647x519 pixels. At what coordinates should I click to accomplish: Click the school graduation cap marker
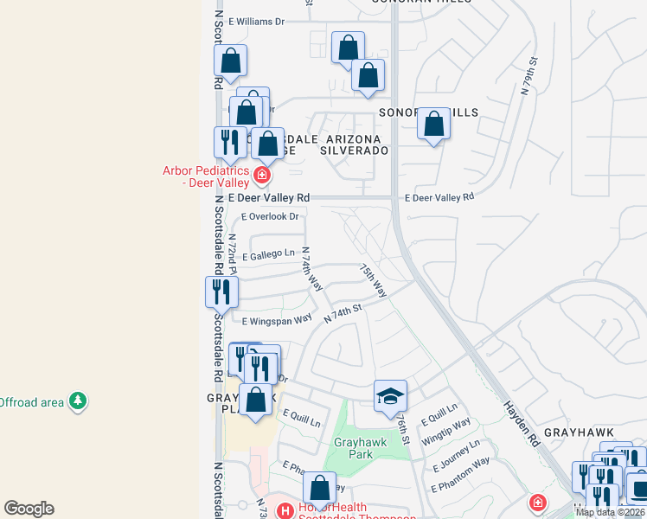pyautogui.click(x=390, y=398)
